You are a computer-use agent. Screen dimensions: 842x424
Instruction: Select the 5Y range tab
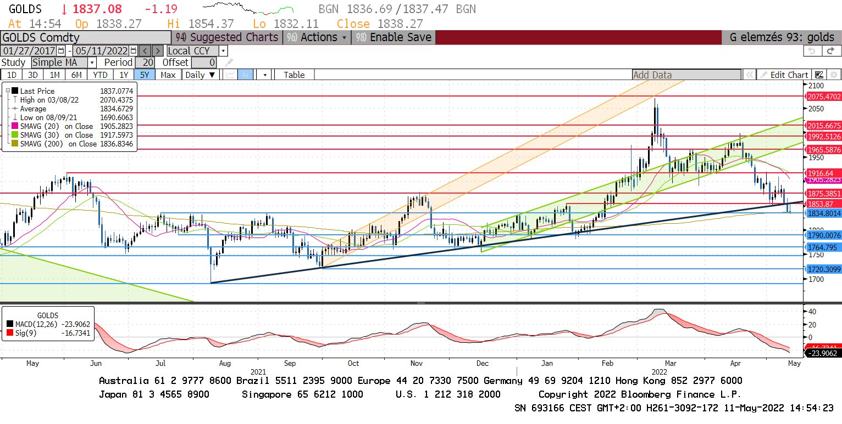(x=145, y=75)
